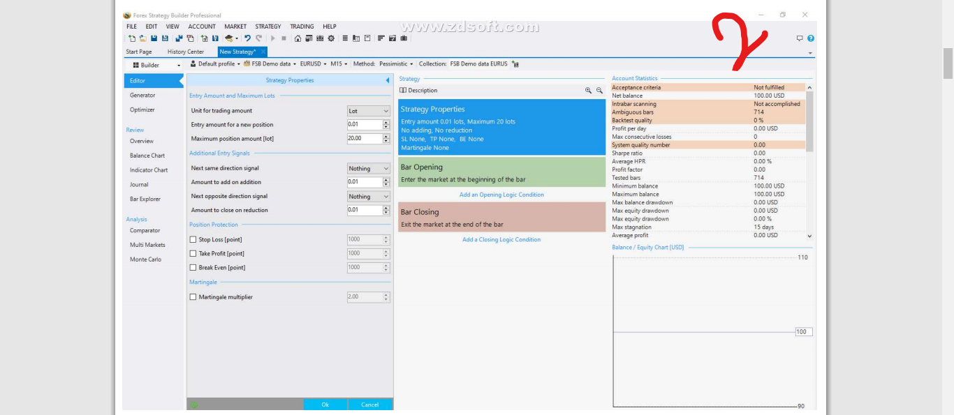Open the Journal in the sidebar
Image resolution: width=954 pixels, height=415 pixels.
(x=139, y=185)
